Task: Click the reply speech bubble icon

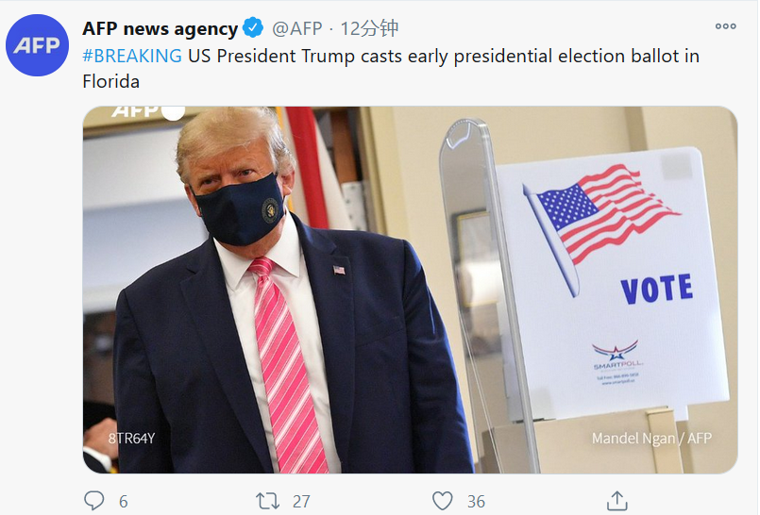Action: tap(94, 500)
